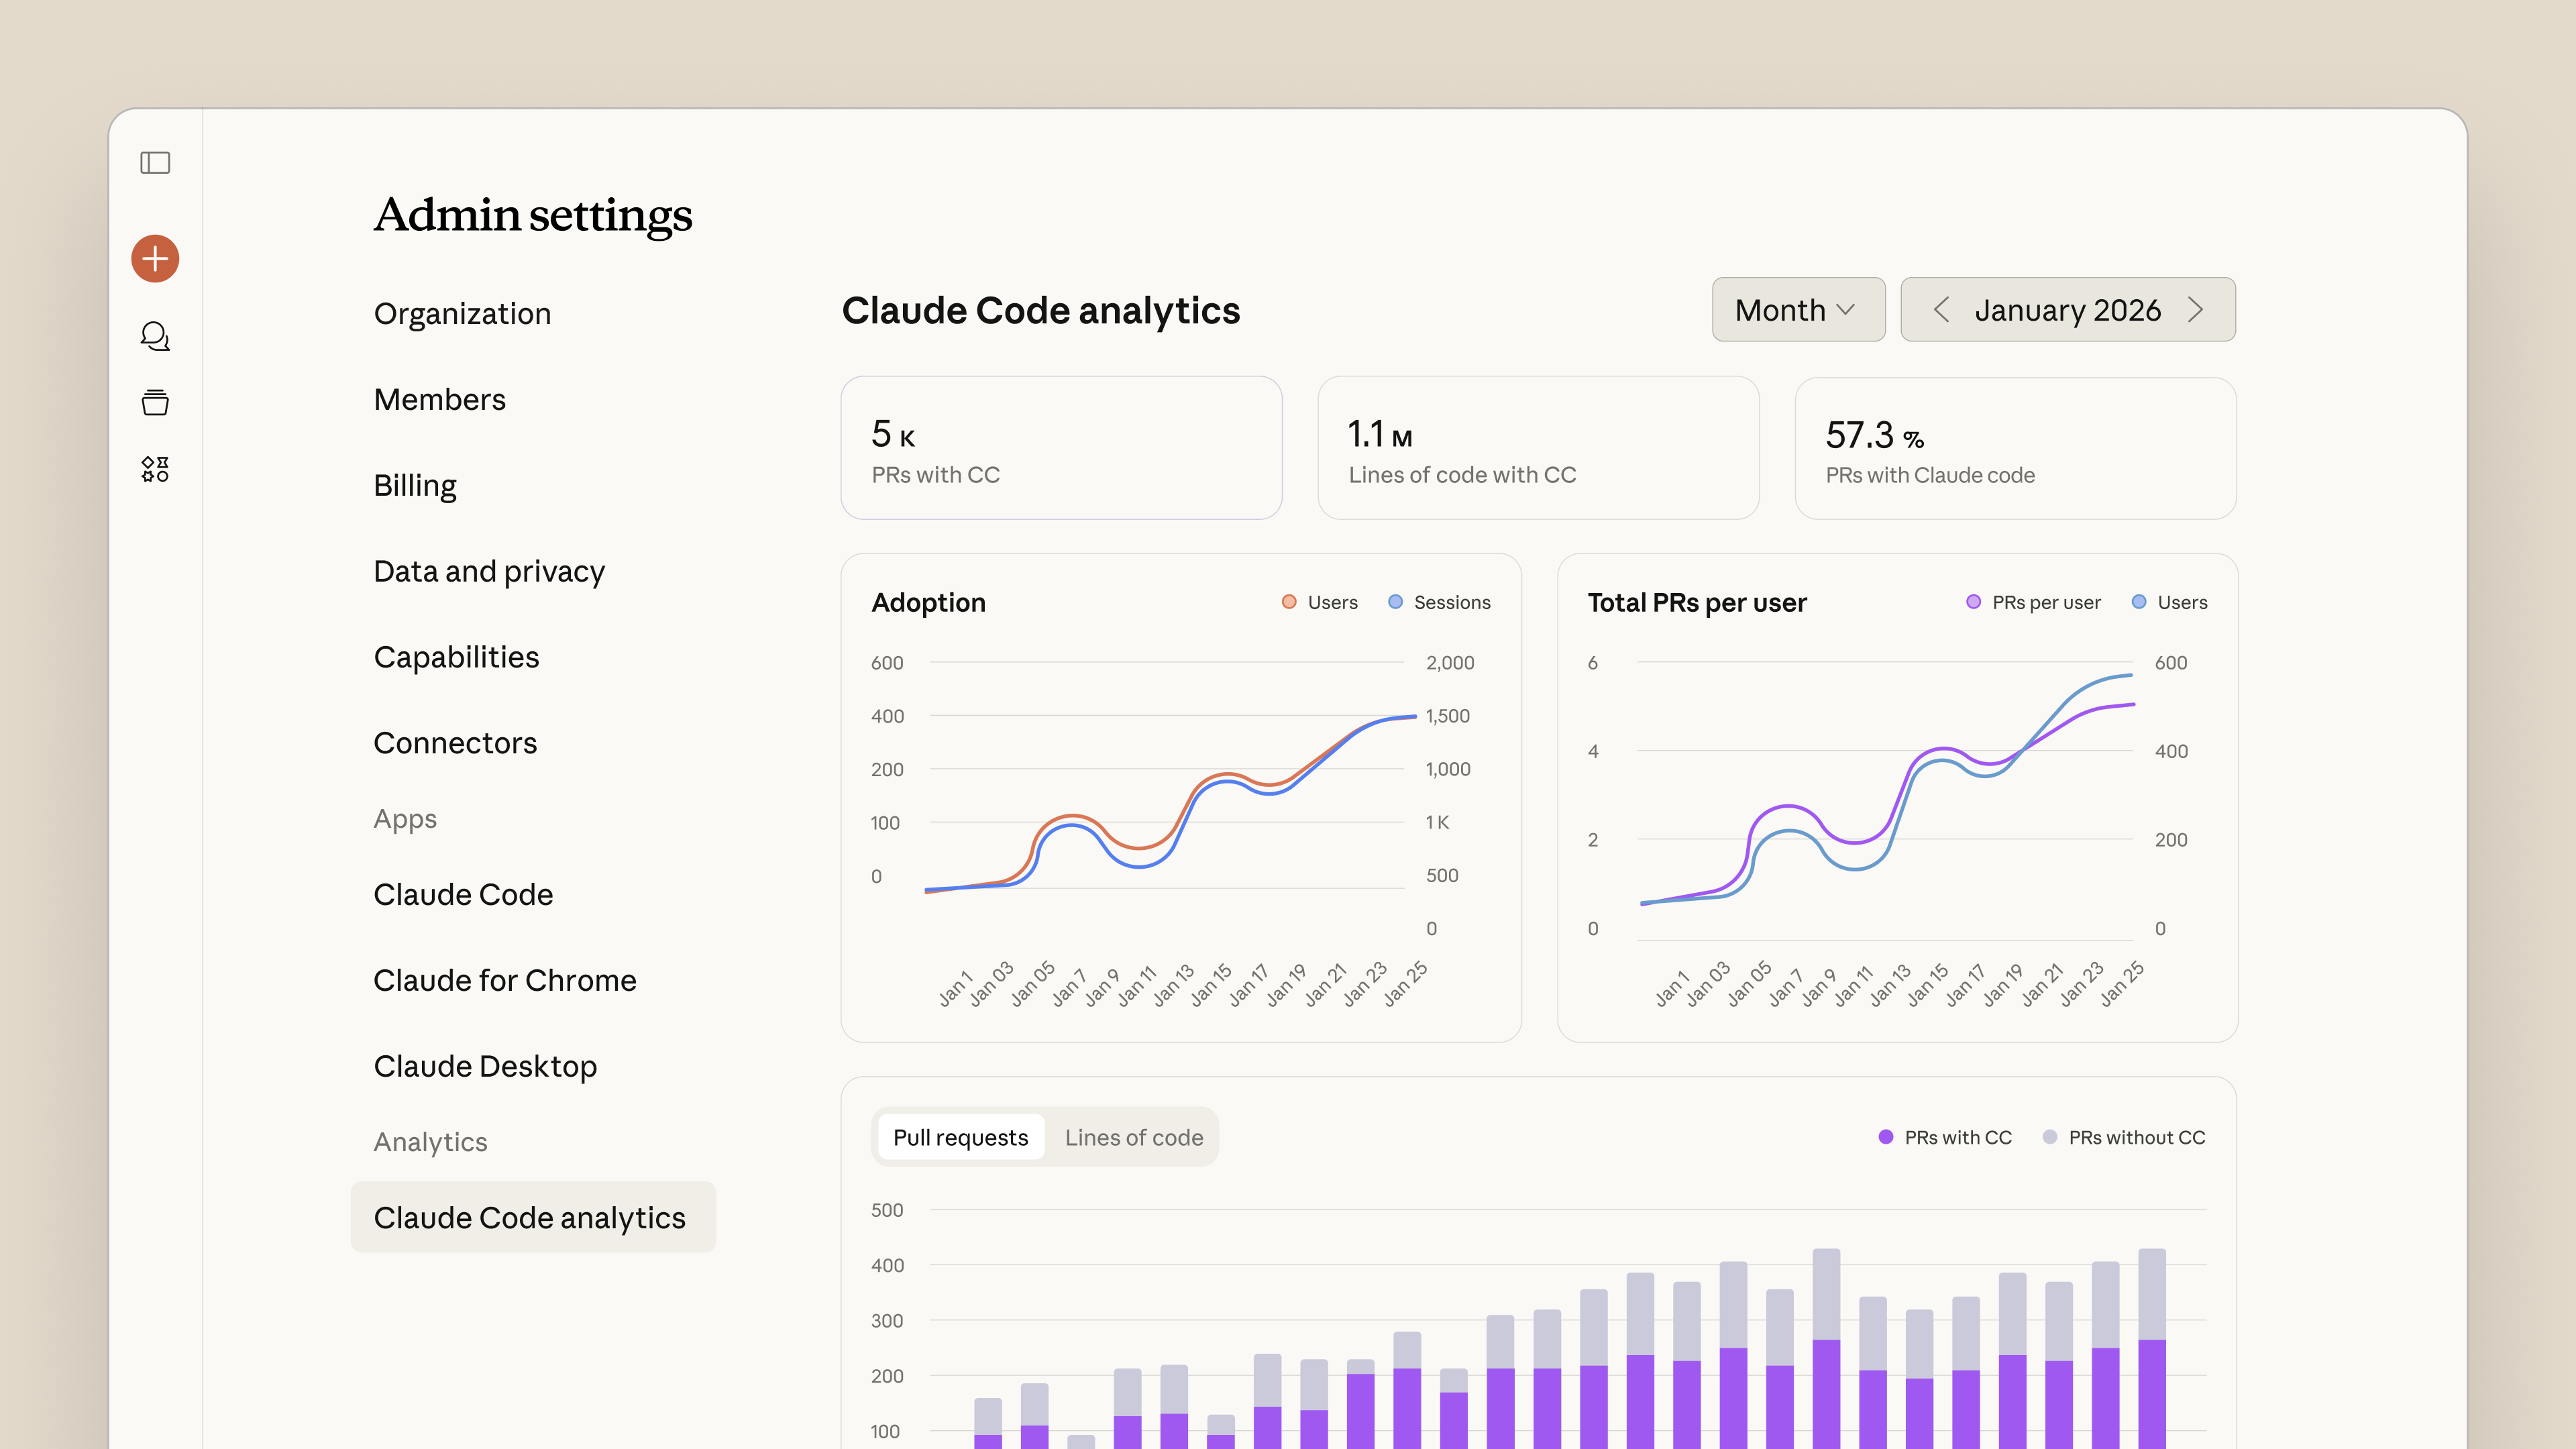
Task: Open Claude for Chrome settings
Action: [504, 980]
